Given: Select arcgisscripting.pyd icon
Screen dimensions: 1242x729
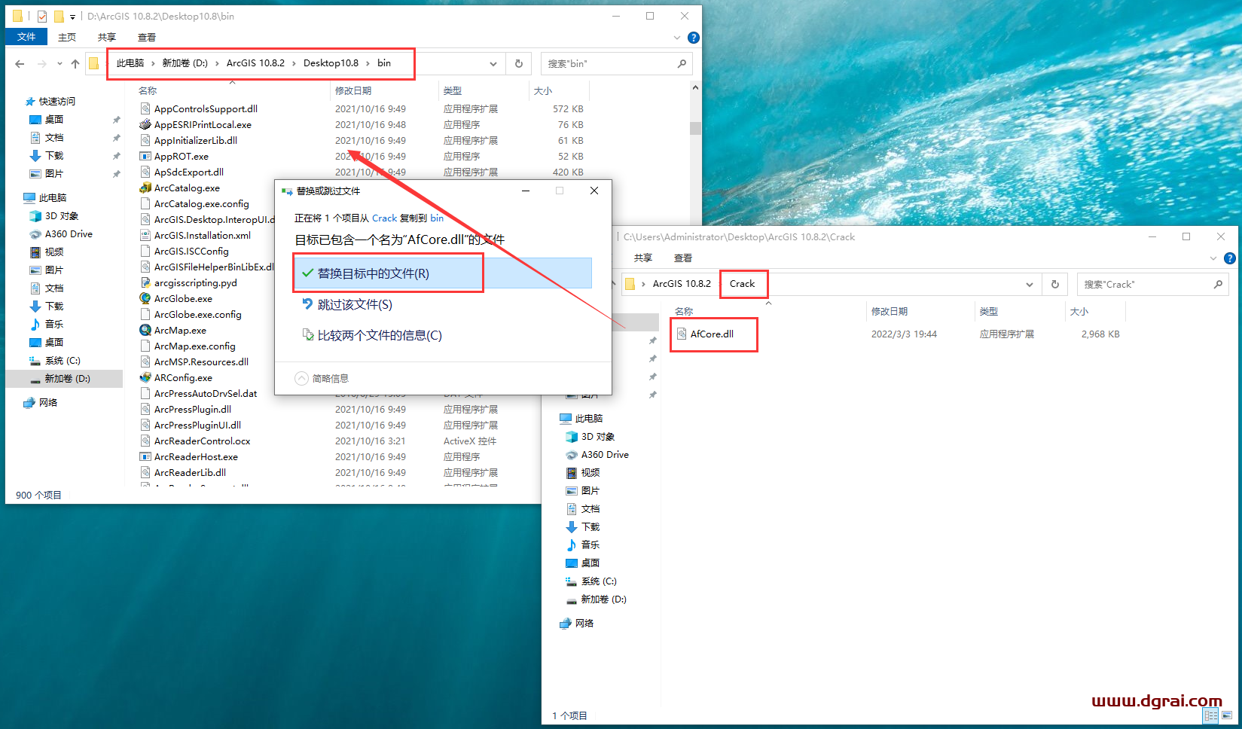Looking at the screenshot, I should [145, 282].
